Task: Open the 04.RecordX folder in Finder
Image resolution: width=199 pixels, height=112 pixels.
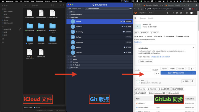Action: [30, 27]
